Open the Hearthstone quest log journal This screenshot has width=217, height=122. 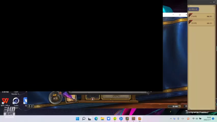[71, 98]
